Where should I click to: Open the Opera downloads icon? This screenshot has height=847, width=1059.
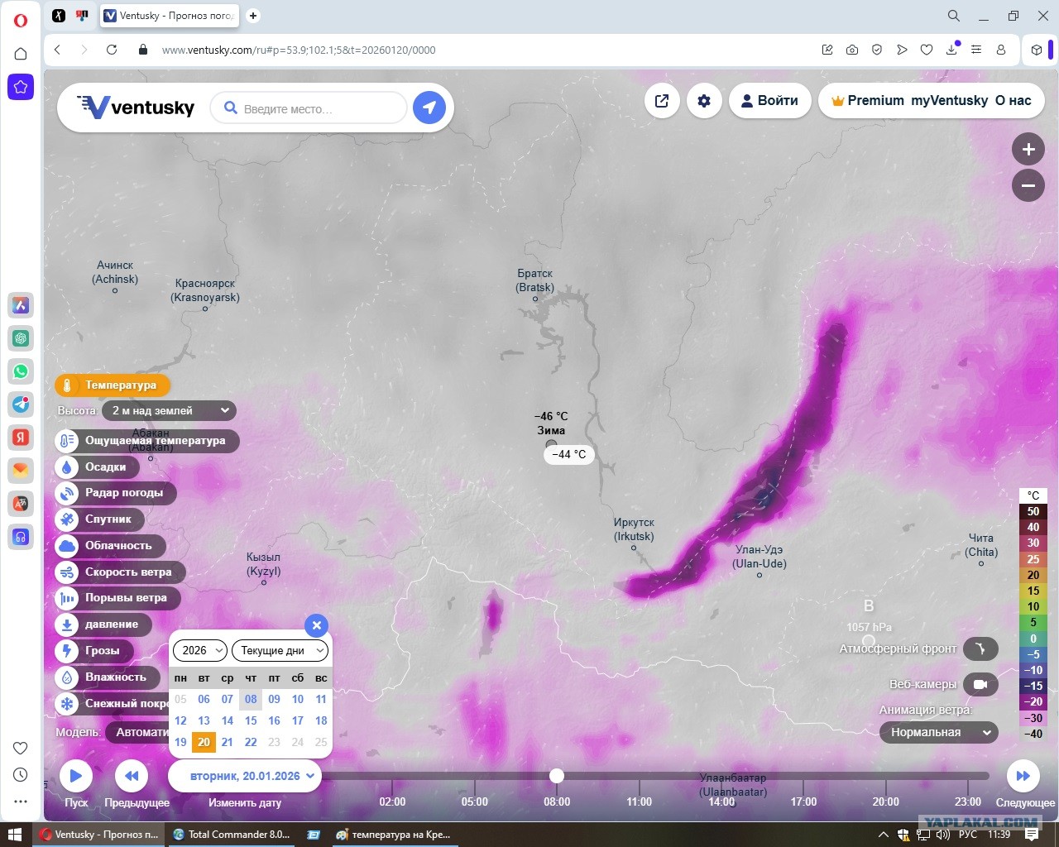(951, 50)
